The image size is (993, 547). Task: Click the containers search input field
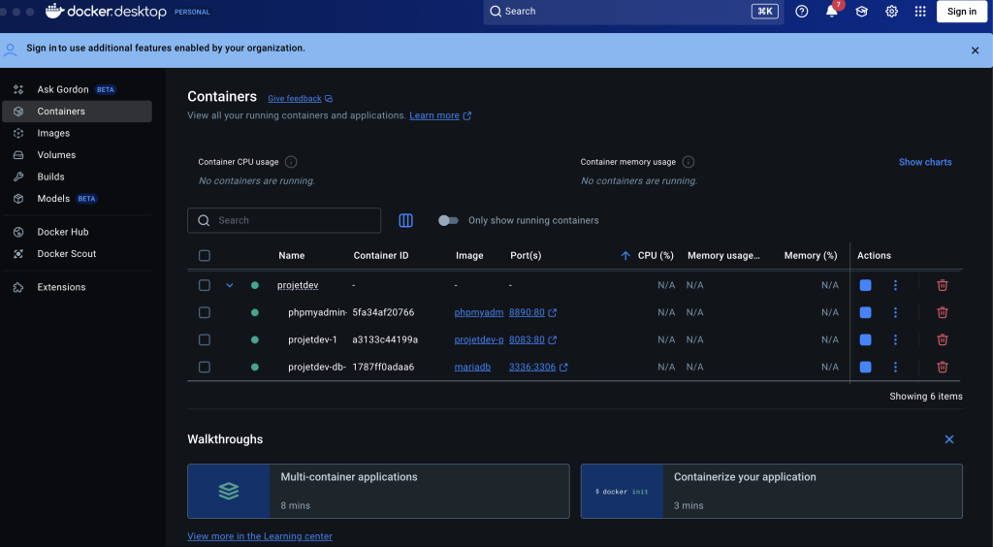coord(291,220)
